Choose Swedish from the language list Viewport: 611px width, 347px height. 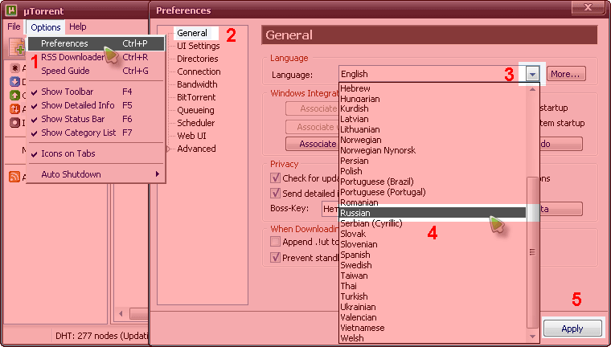[433, 265]
